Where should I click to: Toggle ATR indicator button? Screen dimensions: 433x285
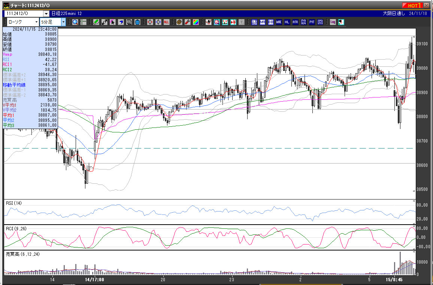[x=296, y=22]
